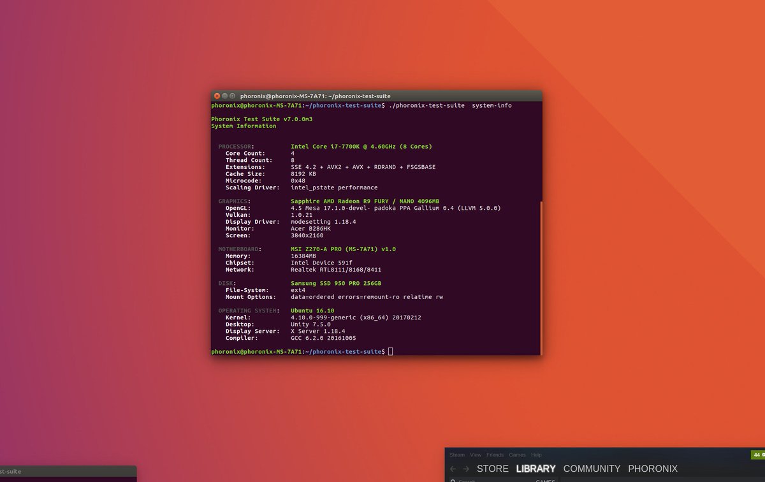The width and height of the screenshot is (765, 482).
Task: Click the 'Ubuntu 16.10' value
Action: 312,310
